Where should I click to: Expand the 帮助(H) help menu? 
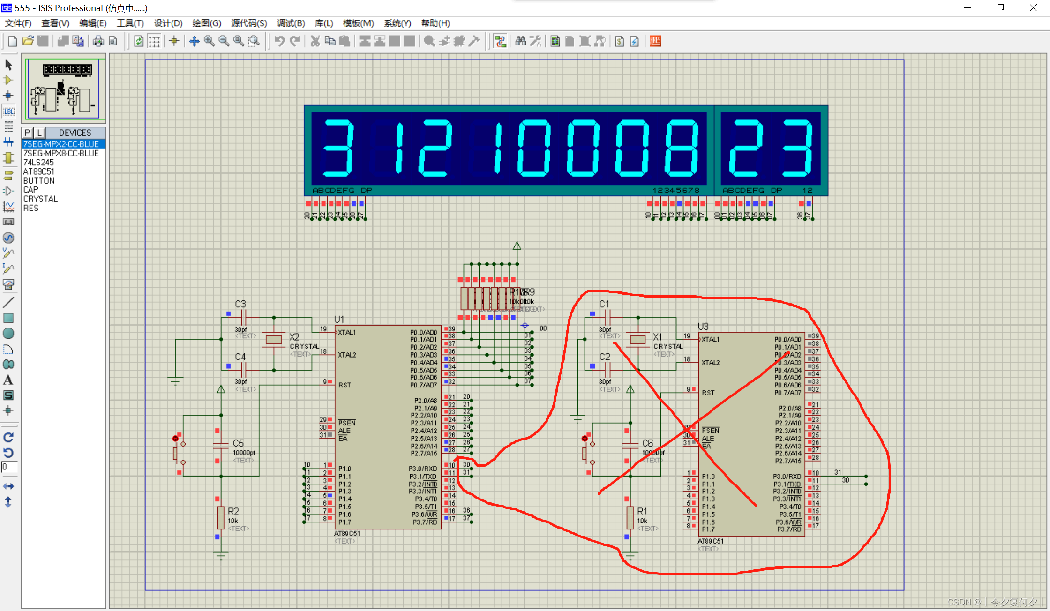tap(435, 23)
